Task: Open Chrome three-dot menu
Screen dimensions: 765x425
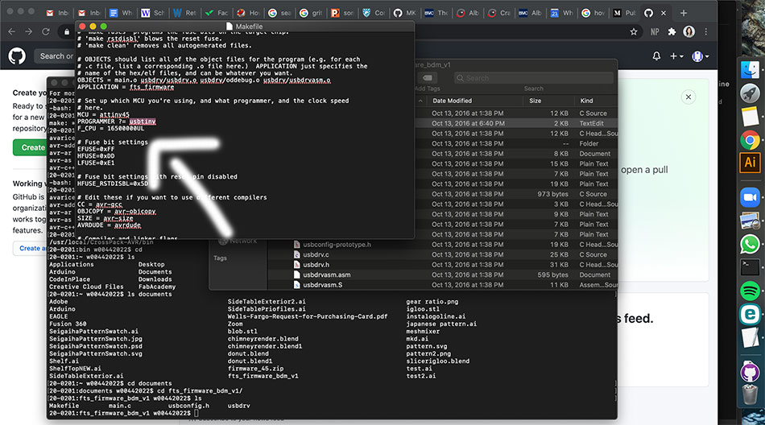Action: tap(706, 31)
